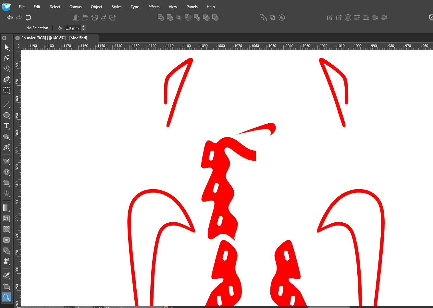This screenshot has height=308, width=433.
Task: Select the Eyedropper tool
Action: [x=6, y=276]
